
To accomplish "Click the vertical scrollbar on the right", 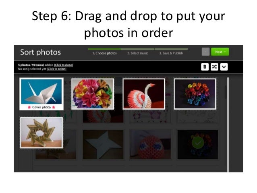I will click(x=228, y=125).
